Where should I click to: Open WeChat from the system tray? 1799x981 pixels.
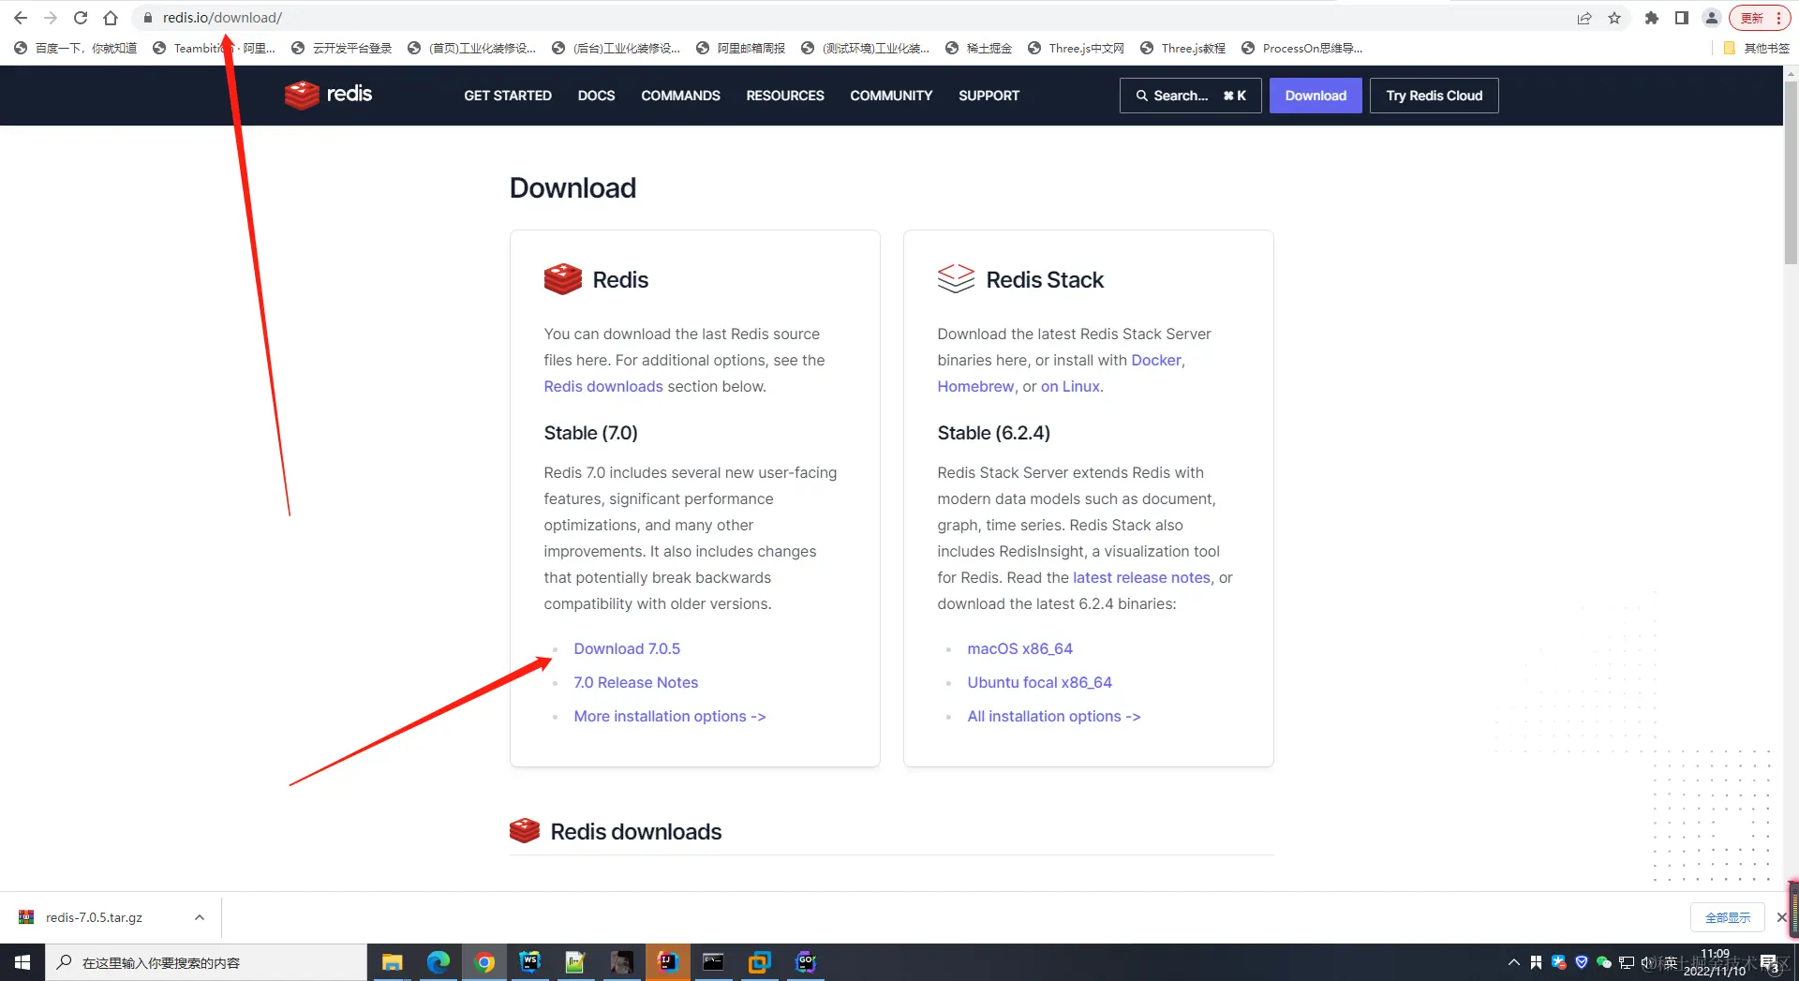pyautogui.click(x=1604, y=962)
